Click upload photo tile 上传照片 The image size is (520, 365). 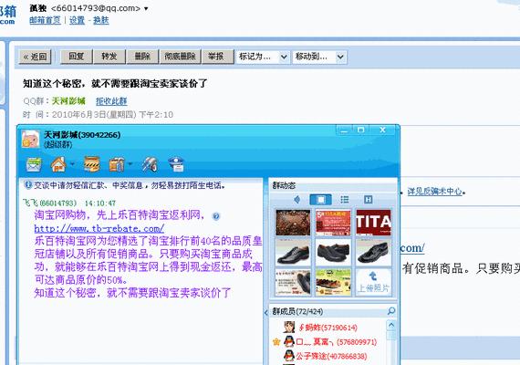pos(373,282)
